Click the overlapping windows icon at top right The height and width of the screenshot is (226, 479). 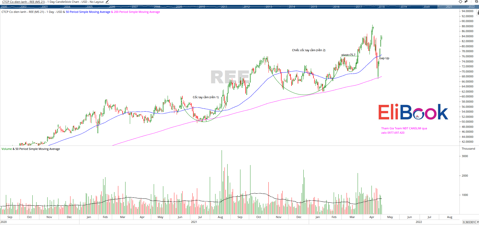pyautogui.click(x=476, y=2)
